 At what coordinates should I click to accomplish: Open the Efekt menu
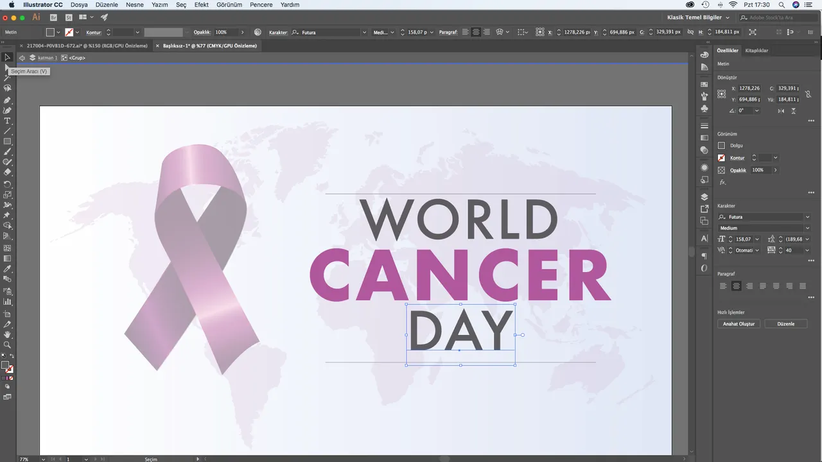pyautogui.click(x=202, y=4)
